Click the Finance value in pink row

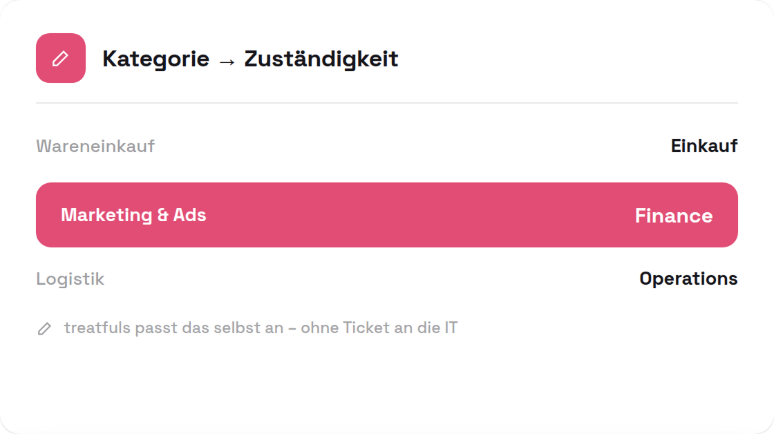click(673, 216)
